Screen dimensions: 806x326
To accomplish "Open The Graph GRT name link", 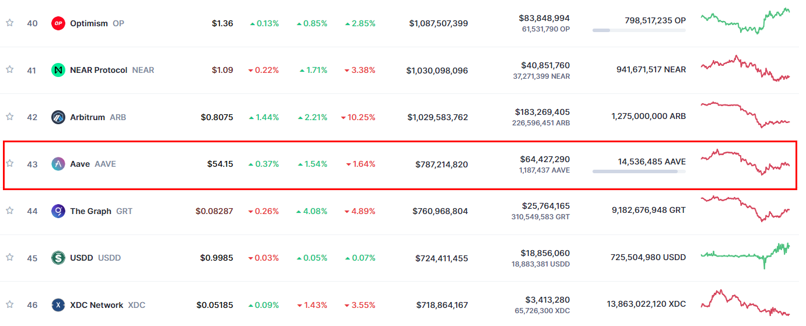I will coord(90,211).
